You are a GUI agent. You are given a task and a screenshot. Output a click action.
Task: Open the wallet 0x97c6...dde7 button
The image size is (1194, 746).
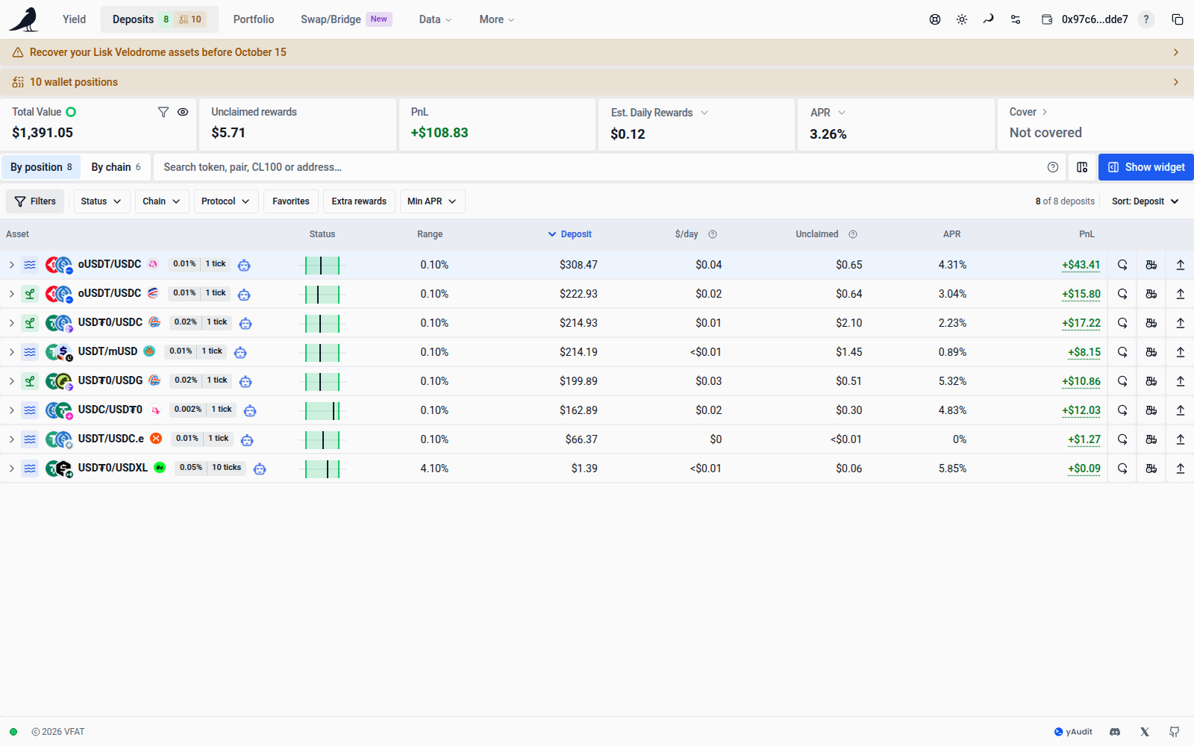click(1085, 19)
